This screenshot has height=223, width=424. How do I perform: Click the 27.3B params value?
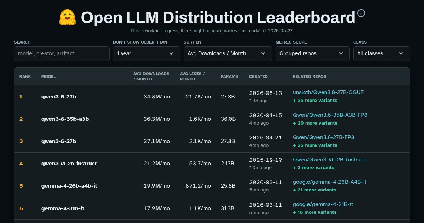click(228, 96)
